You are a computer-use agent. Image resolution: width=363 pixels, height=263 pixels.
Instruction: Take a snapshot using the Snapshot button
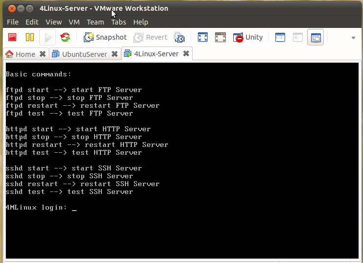[105, 37]
